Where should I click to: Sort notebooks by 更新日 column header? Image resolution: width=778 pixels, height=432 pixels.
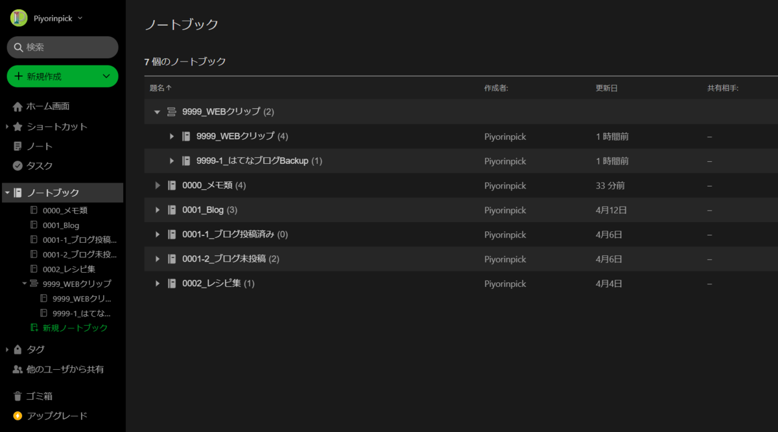[x=607, y=88]
